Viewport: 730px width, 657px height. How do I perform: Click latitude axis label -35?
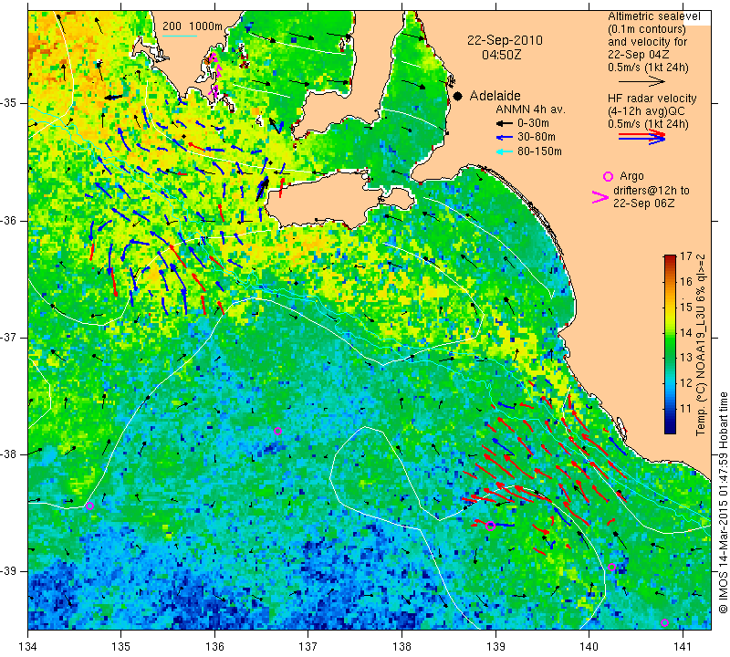point(9,103)
